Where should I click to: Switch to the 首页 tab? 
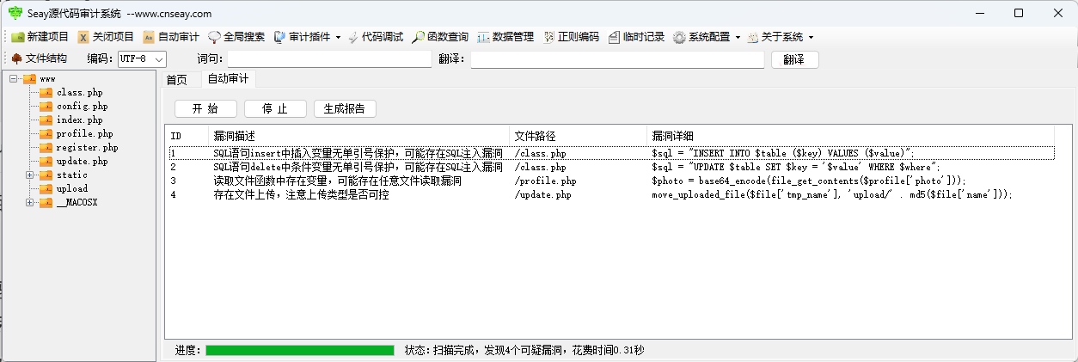pos(176,79)
